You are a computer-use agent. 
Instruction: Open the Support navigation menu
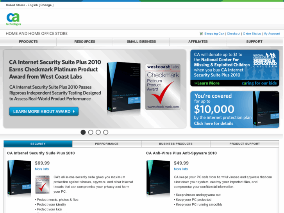[x=254, y=42]
